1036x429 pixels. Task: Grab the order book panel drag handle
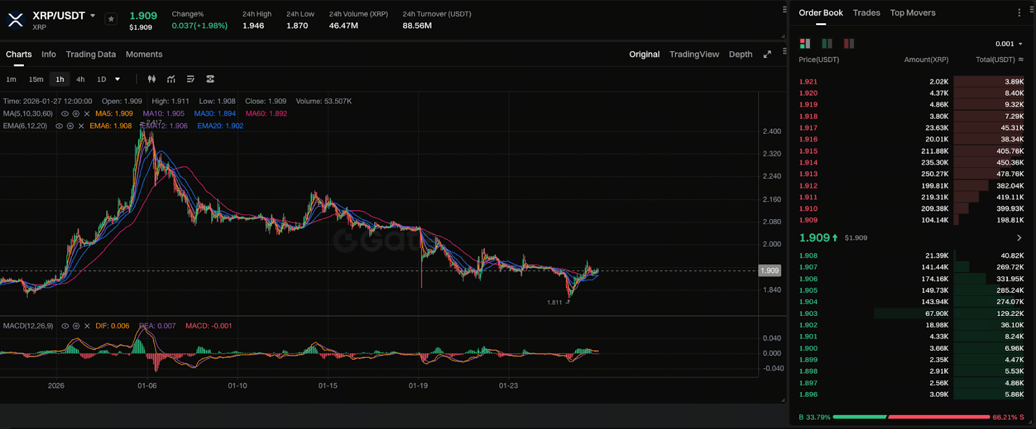(x=1032, y=9)
